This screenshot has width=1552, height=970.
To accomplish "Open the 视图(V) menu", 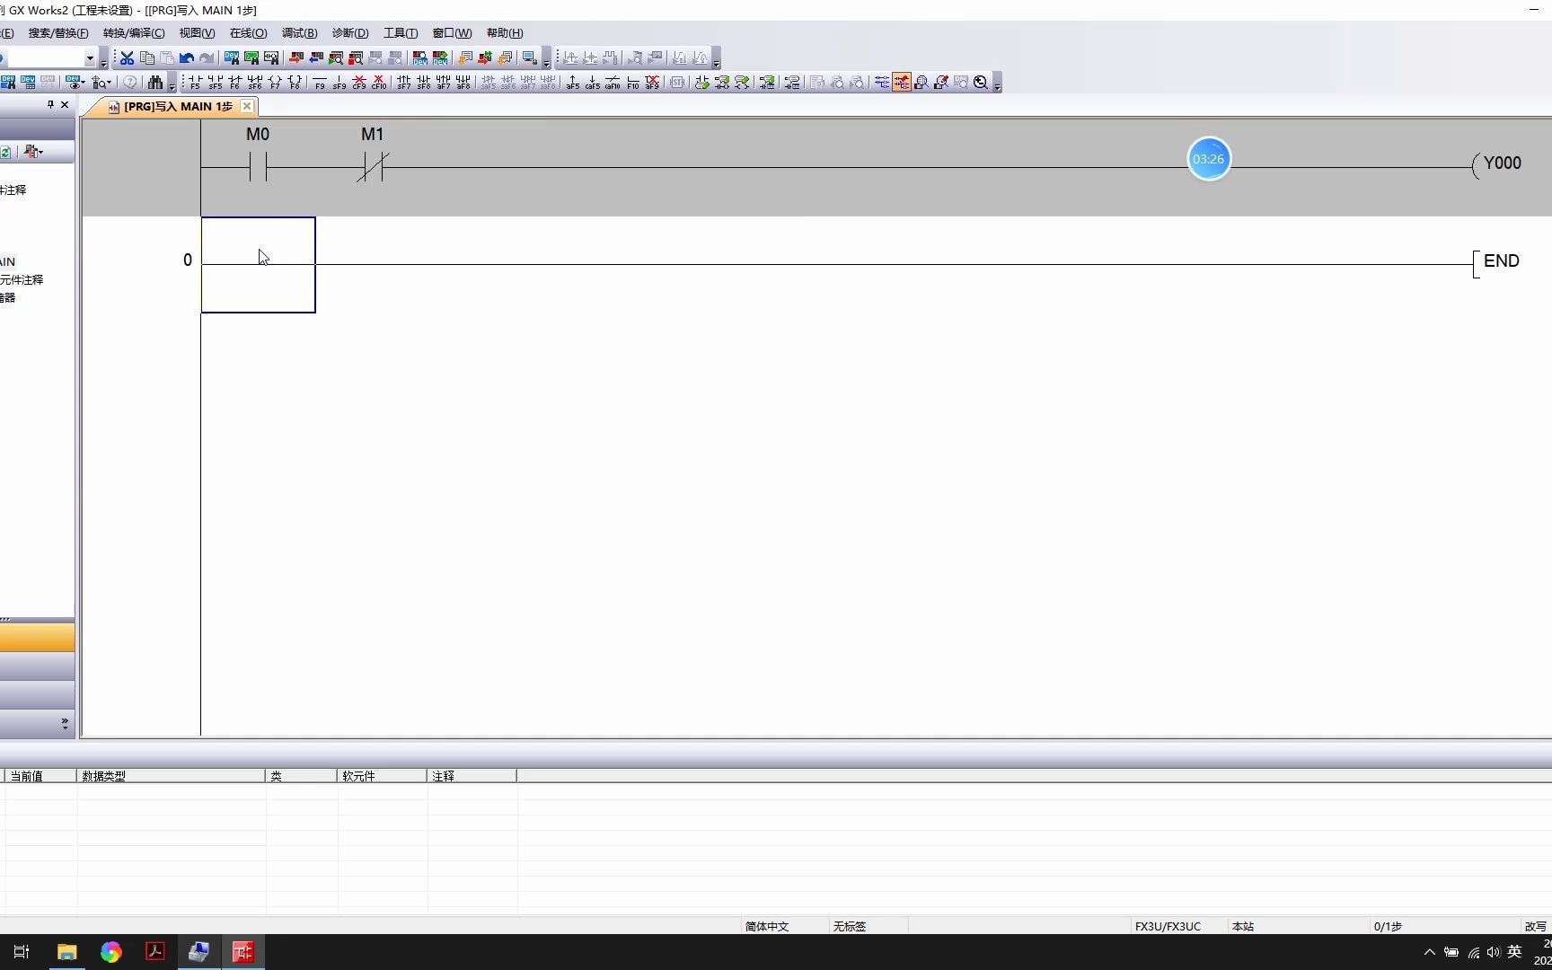I will (x=197, y=33).
